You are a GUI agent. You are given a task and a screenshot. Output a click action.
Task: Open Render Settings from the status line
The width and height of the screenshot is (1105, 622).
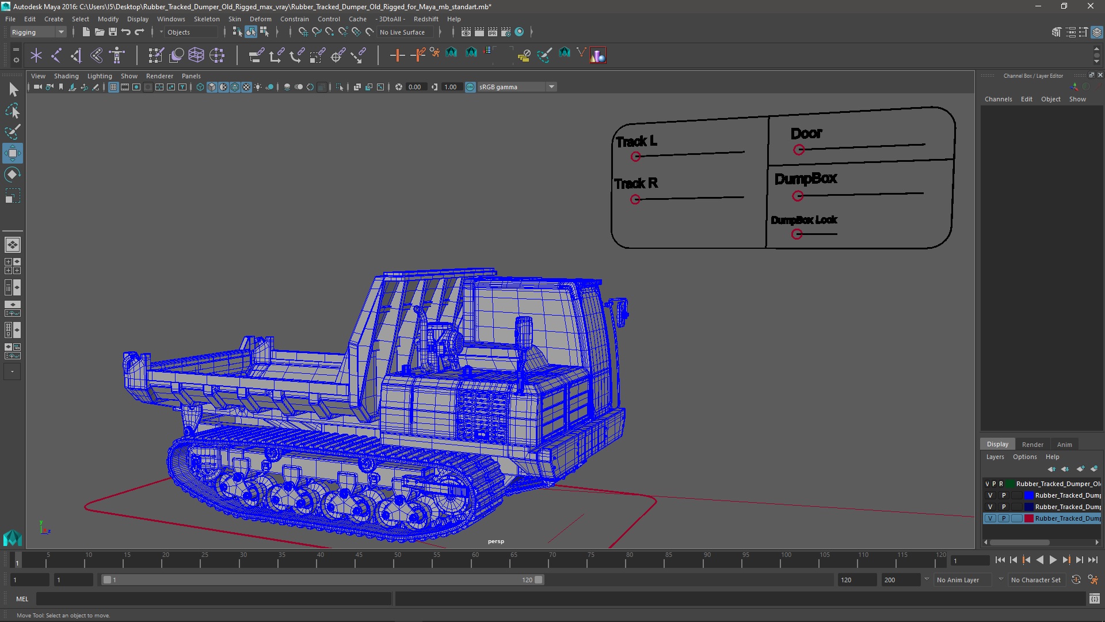tap(506, 32)
